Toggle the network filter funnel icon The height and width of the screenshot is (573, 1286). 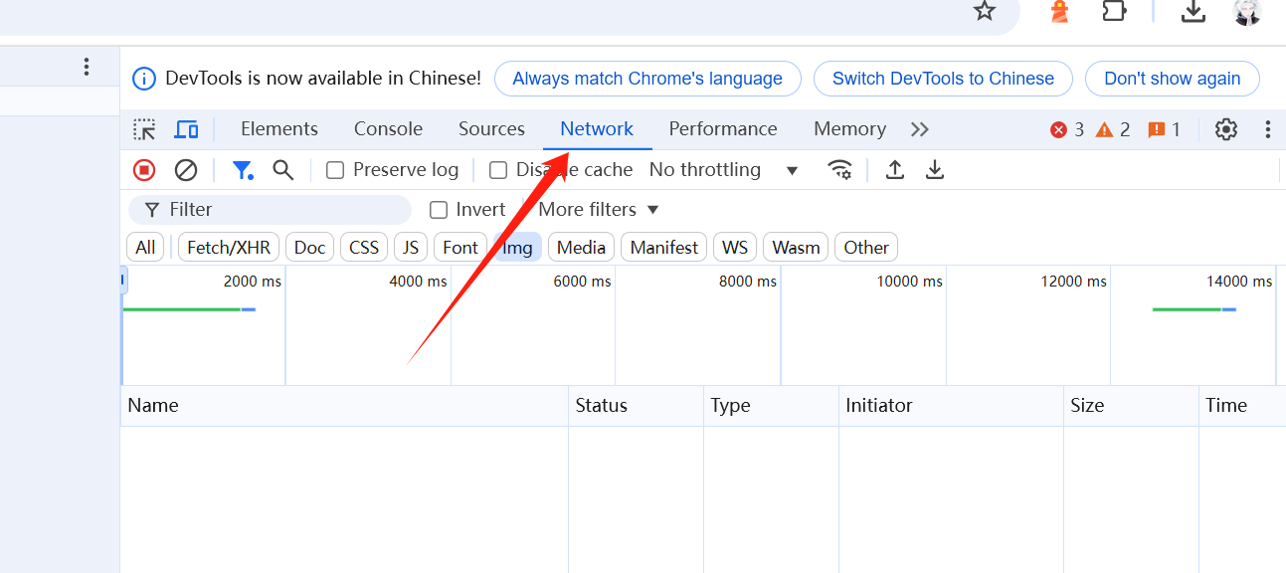pyautogui.click(x=242, y=170)
